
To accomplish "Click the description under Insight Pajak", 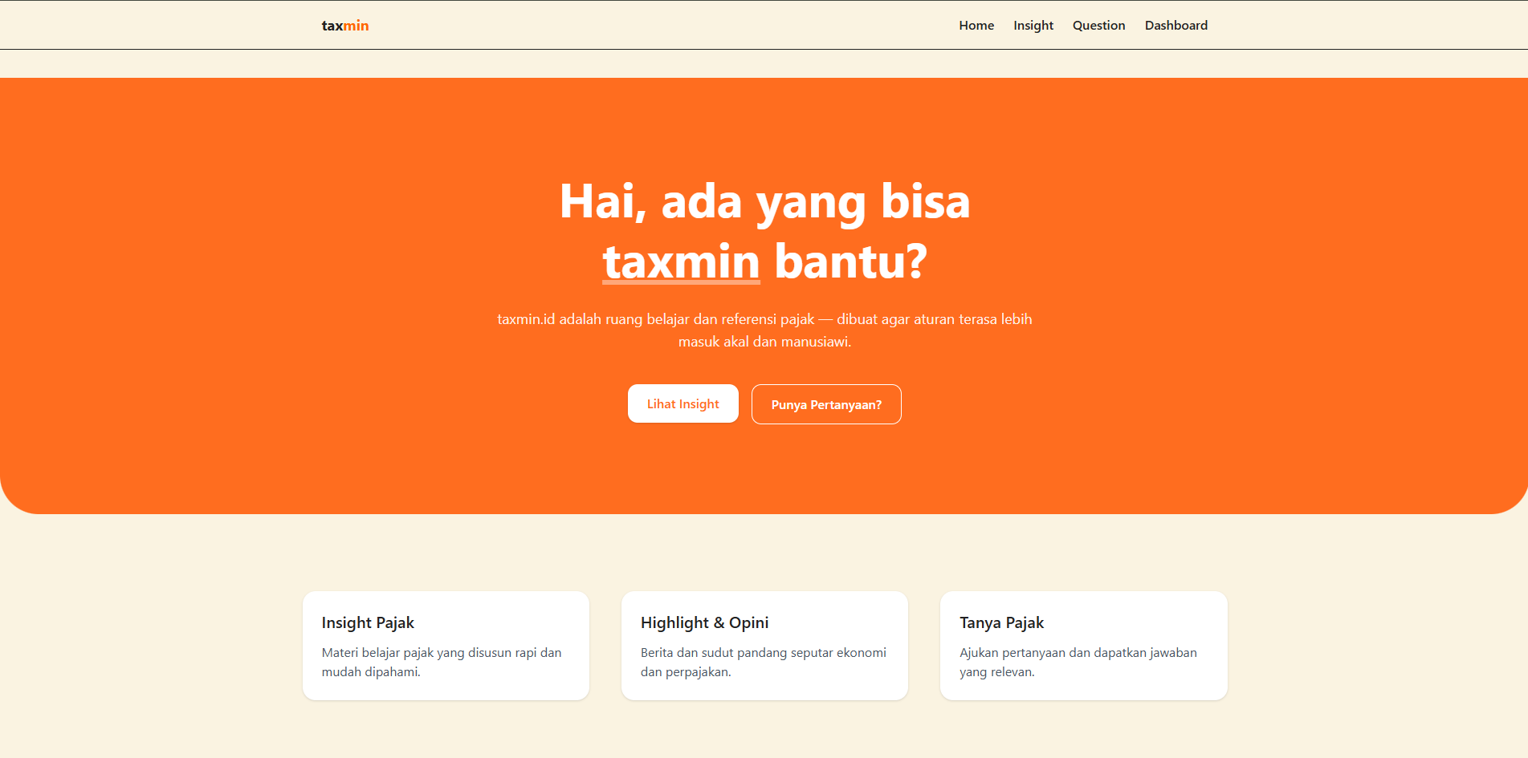I will click(x=442, y=662).
